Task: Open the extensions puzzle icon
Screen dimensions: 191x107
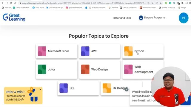Action: (x=182, y=3)
